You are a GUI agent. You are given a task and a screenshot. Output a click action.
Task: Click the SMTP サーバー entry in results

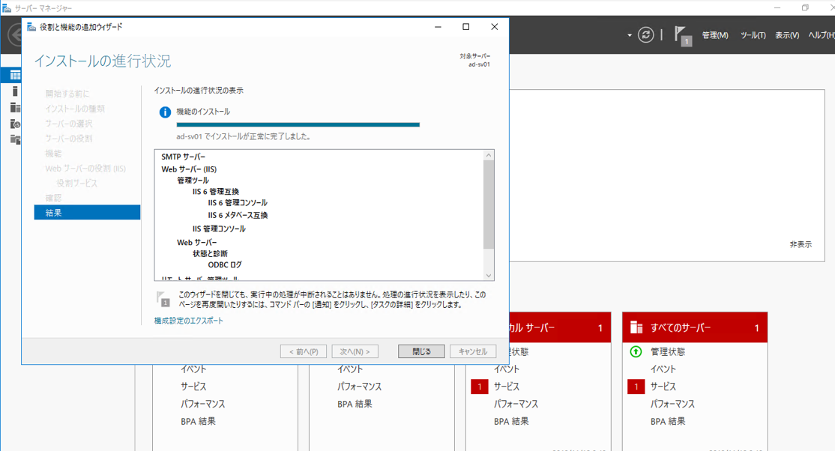(183, 157)
